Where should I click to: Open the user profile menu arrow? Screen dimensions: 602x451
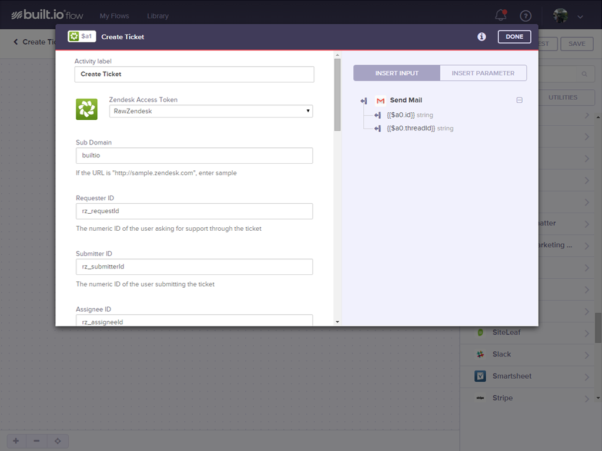[x=580, y=17]
